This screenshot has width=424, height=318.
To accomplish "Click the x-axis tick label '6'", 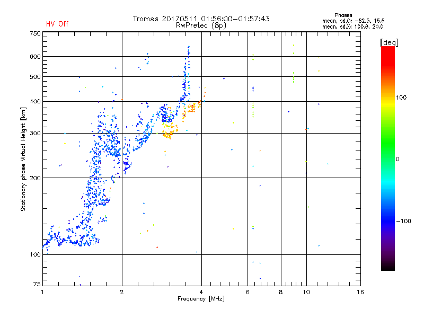I will [x=248, y=292].
